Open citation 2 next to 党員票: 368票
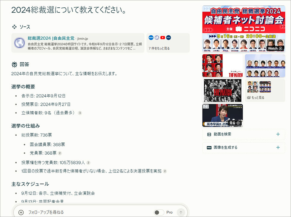Image resolution: width=291 pixels, height=217 pixels. (60, 153)
